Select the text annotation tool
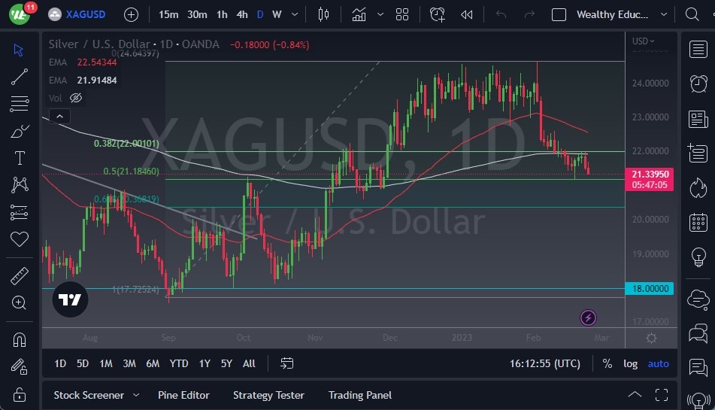 [19, 158]
